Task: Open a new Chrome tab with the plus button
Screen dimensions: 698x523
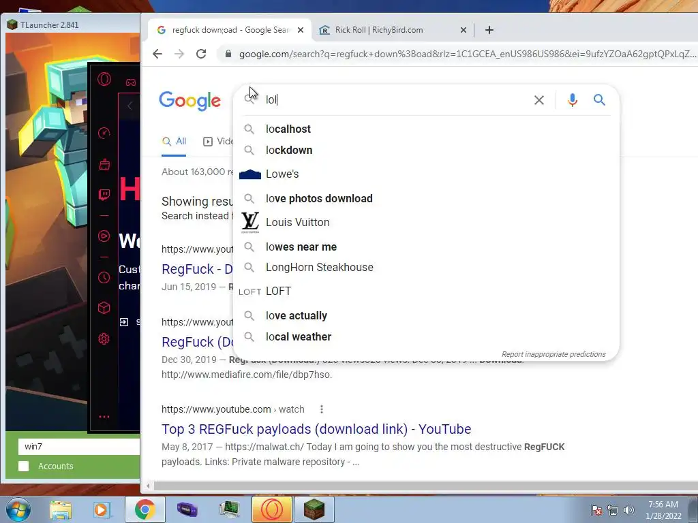Action: tap(489, 30)
